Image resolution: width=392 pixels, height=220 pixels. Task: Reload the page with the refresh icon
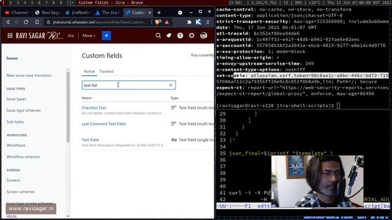point(26,22)
